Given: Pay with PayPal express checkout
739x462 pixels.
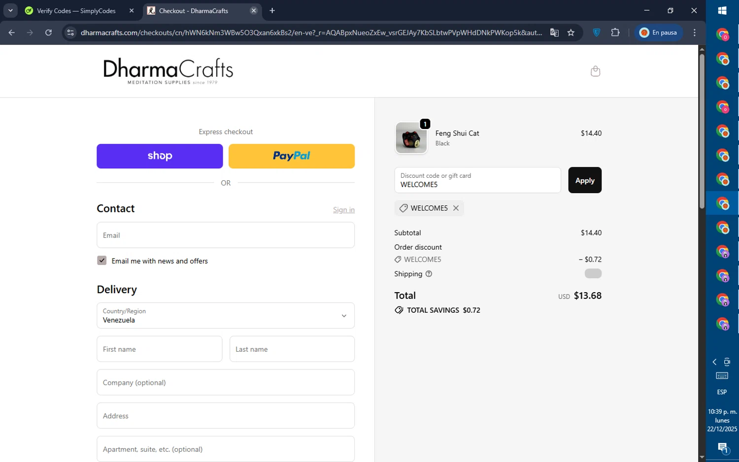Looking at the screenshot, I should (x=292, y=156).
